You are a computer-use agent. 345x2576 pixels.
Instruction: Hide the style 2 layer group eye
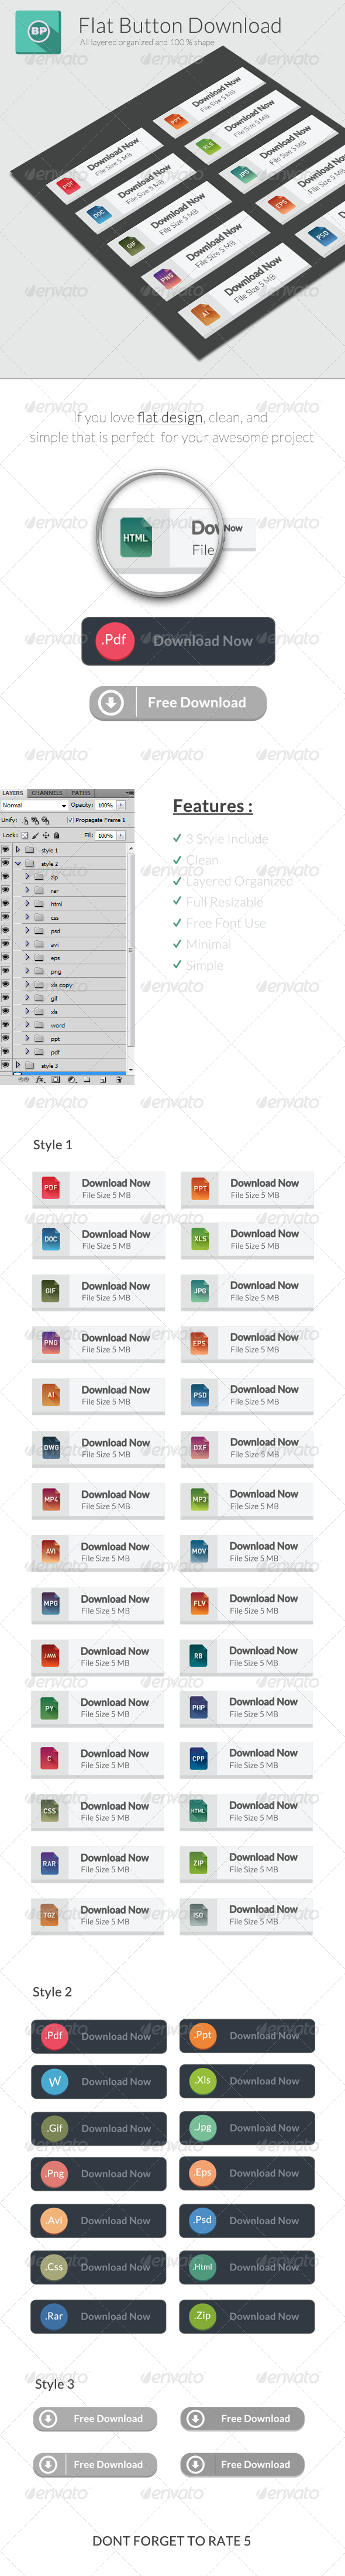[x=5, y=863]
